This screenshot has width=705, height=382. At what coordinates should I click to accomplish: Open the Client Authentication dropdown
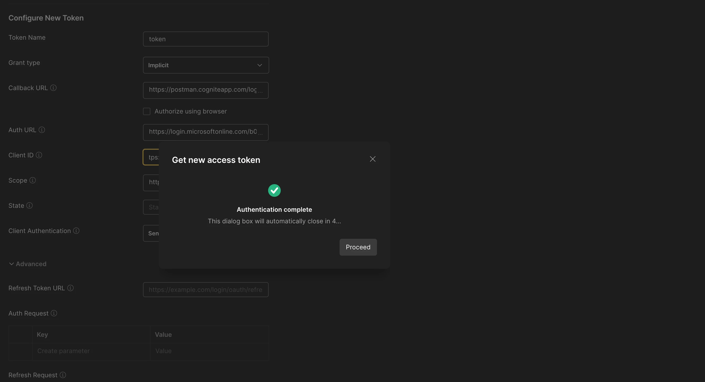(x=151, y=233)
